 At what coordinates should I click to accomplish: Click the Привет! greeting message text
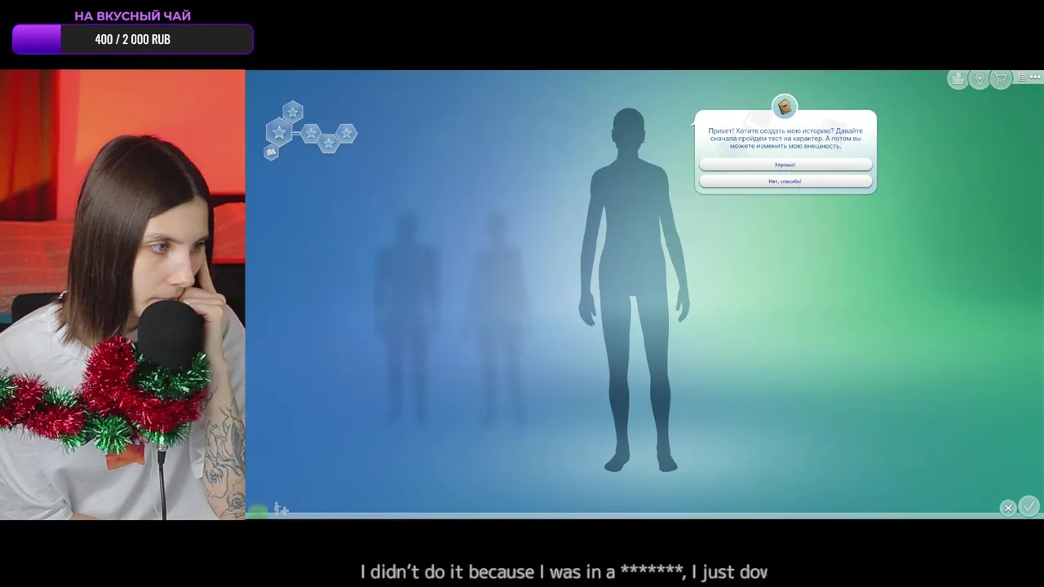(785, 139)
